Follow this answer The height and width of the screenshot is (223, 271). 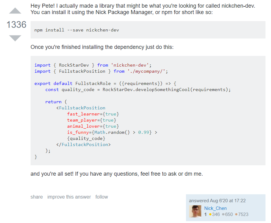tap(102, 197)
